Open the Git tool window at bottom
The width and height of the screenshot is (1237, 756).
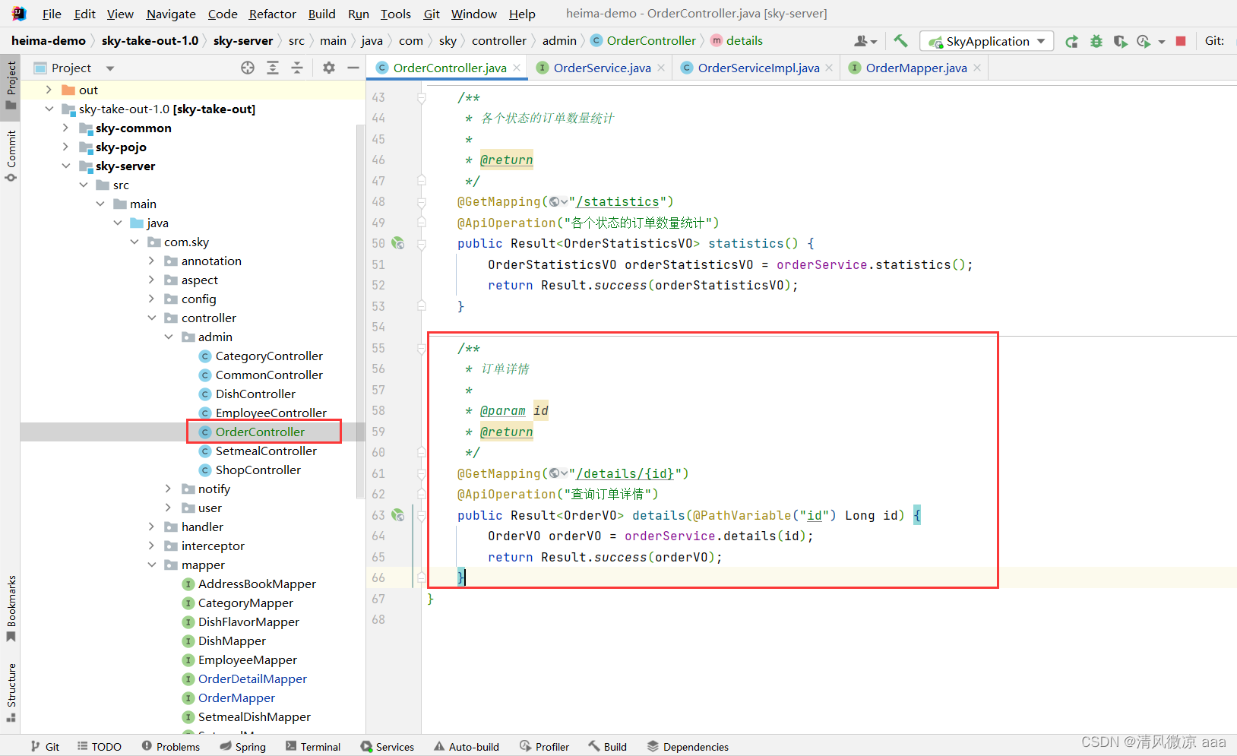(x=45, y=747)
